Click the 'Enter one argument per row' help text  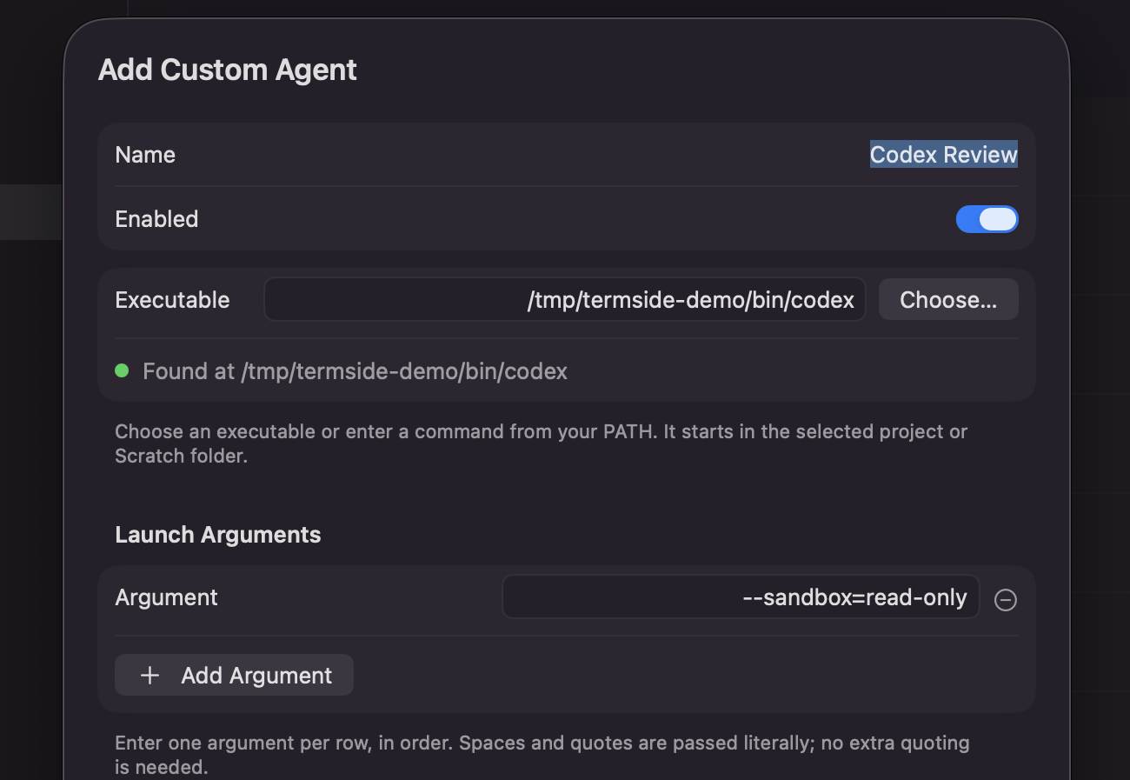pyautogui.click(x=542, y=755)
